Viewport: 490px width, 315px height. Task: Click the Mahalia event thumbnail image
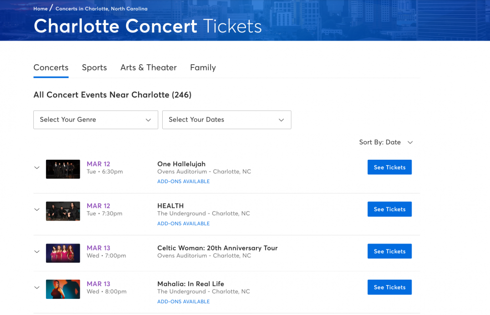pyautogui.click(x=63, y=289)
